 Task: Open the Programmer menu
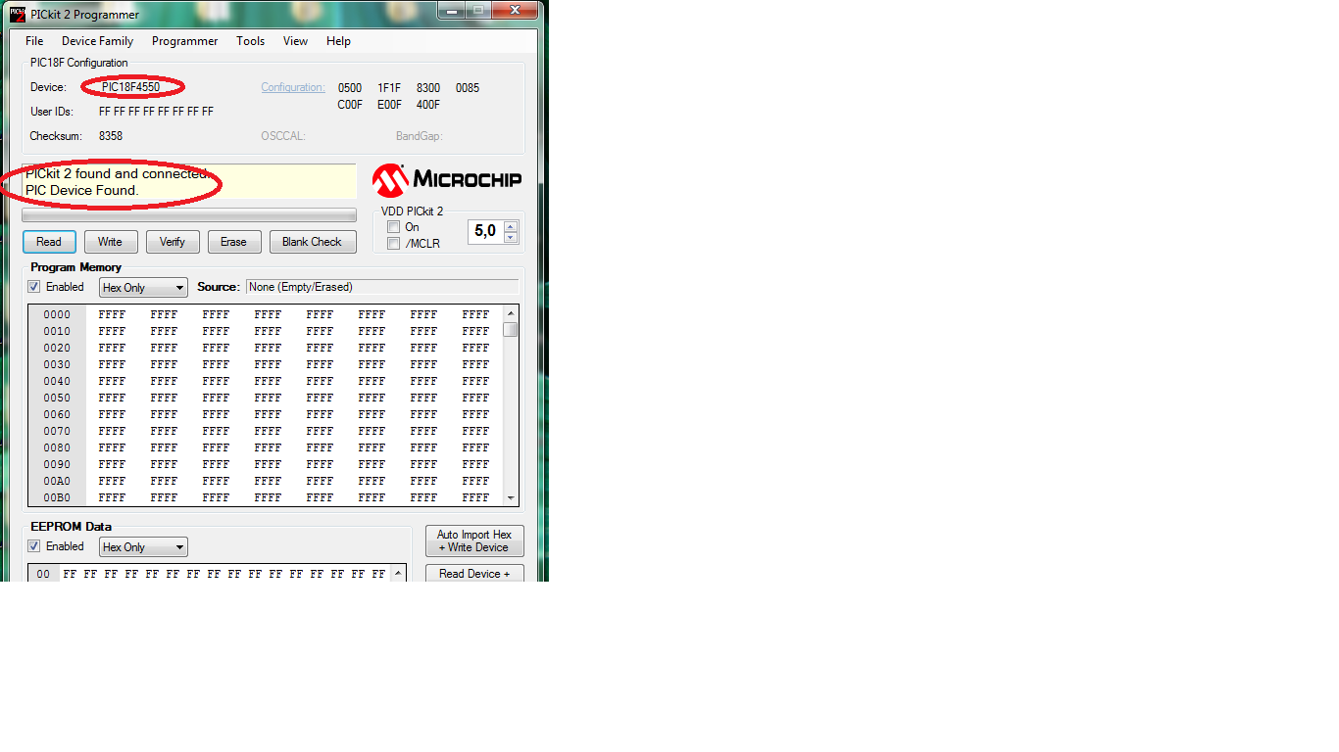pos(184,41)
